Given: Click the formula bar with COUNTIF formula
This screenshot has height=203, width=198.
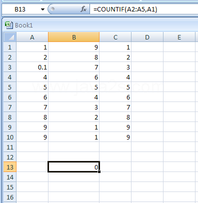Looking at the screenshot, I should 144,9.
